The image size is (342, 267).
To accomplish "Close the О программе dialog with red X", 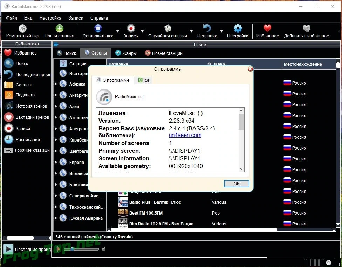I will [251, 69].
